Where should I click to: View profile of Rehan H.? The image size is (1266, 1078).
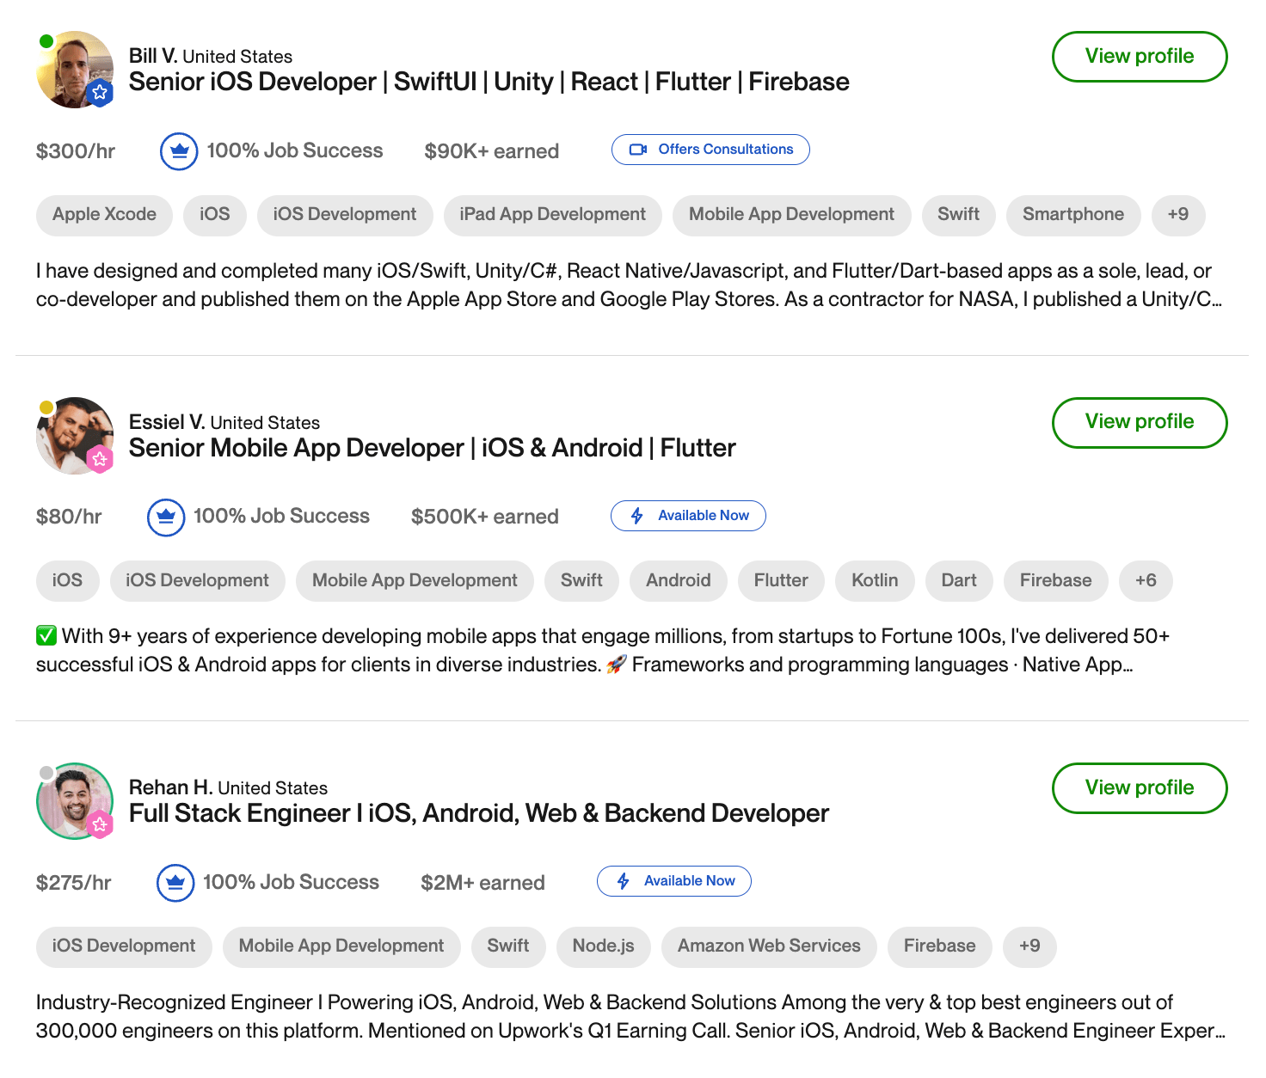click(x=1140, y=788)
